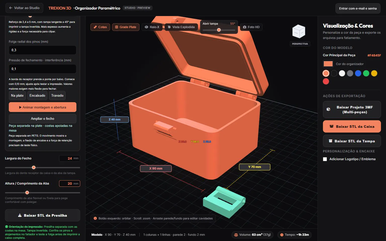Screen dimensions: 386x241
Task: Adjust the Abrir tampa slider handle
Action: click(219, 30)
